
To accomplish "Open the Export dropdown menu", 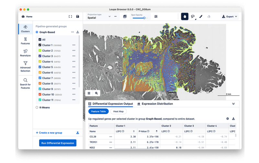I will 229,17.
